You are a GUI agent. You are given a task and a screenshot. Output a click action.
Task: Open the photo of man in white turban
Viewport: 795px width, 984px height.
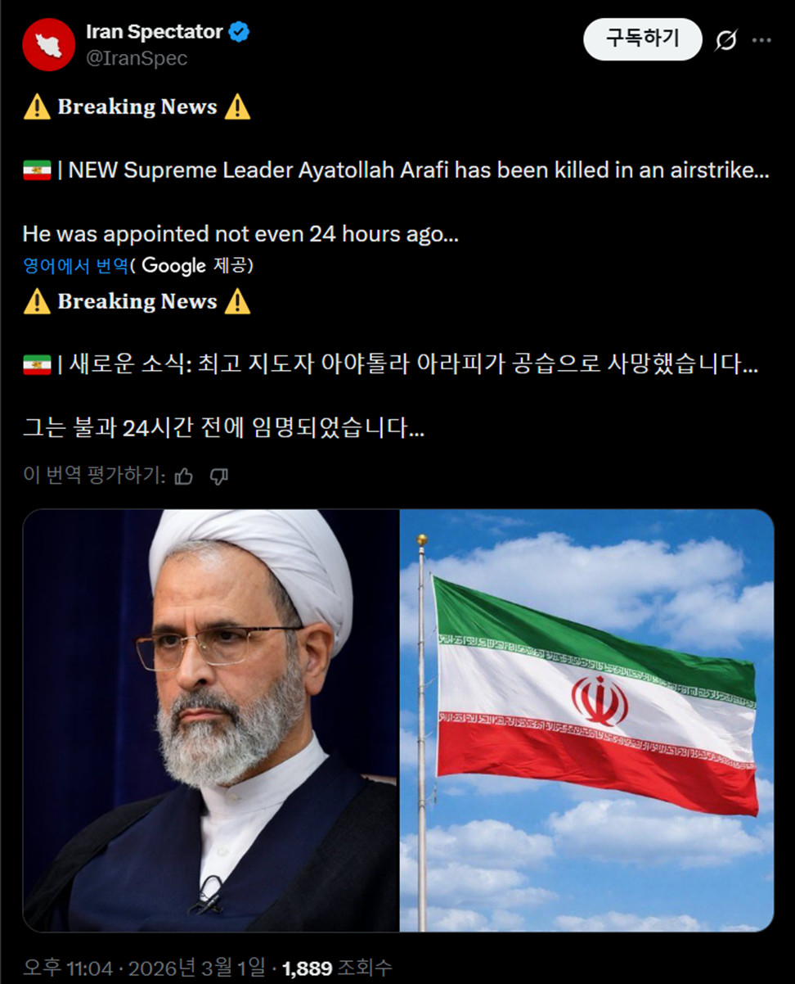(210, 720)
